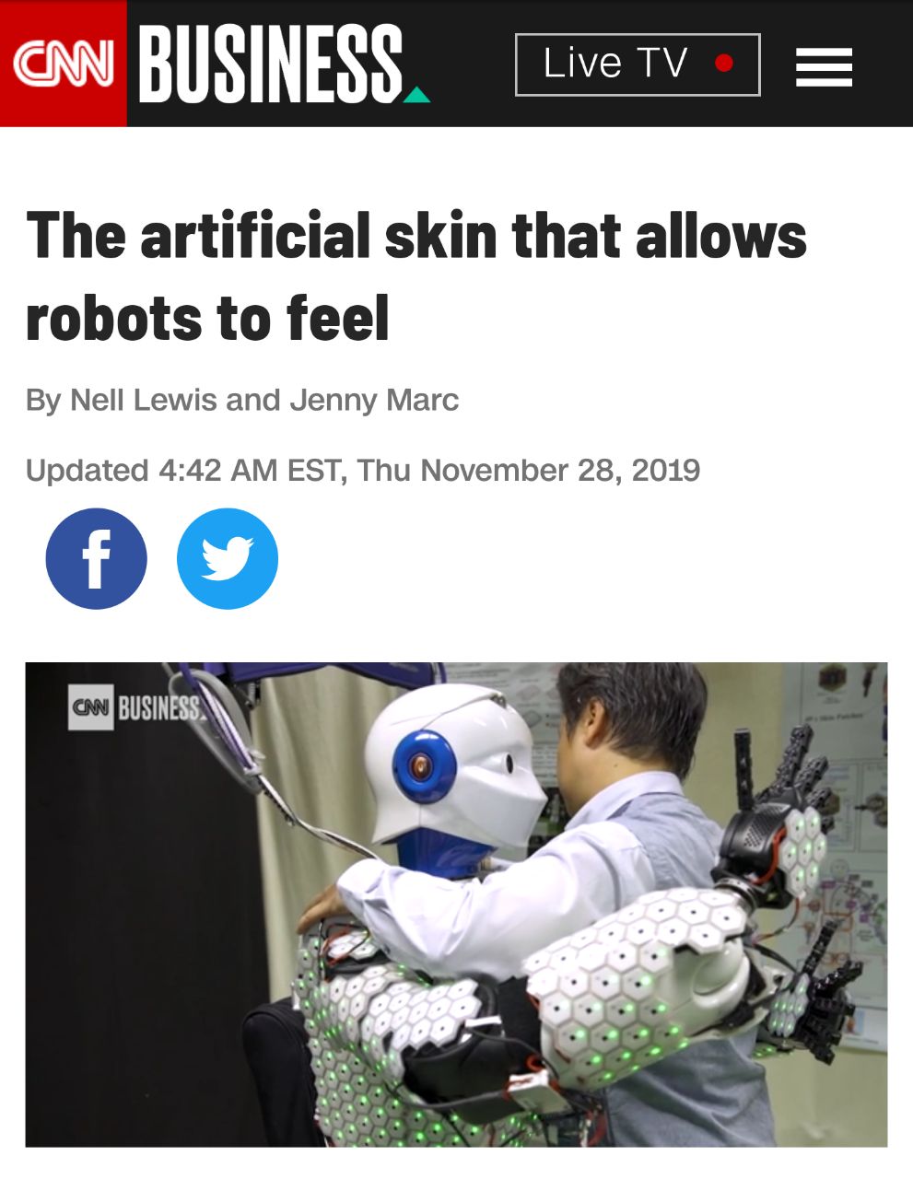Open author Jenny Marc byline
The width and height of the screenshot is (913, 1179).
pos(374,401)
